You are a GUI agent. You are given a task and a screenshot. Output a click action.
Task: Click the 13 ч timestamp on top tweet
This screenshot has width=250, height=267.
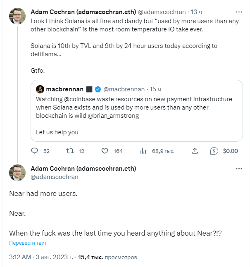tap(196, 12)
